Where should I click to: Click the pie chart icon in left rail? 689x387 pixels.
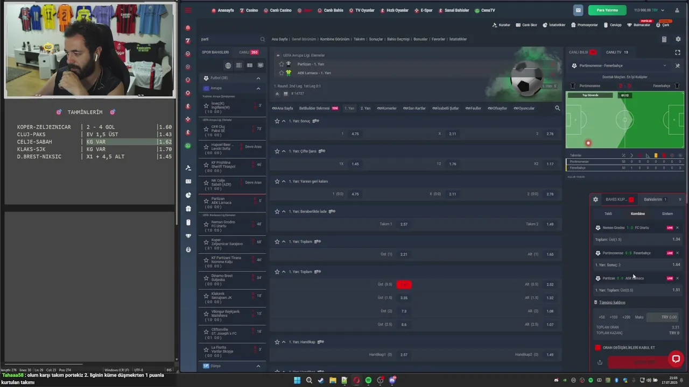188,195
